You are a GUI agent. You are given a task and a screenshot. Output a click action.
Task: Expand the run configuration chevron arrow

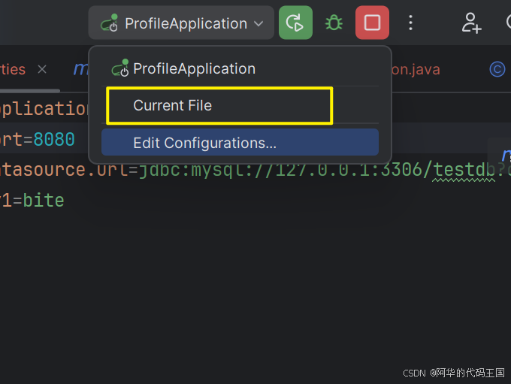pos(259,23)
